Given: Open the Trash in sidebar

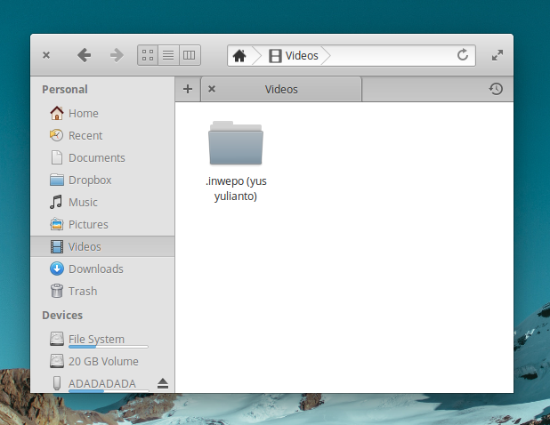Looking at the screenshot, I should [83, 291].
